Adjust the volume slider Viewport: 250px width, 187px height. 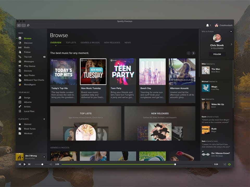pyautogui.click(x=41, y=164)
